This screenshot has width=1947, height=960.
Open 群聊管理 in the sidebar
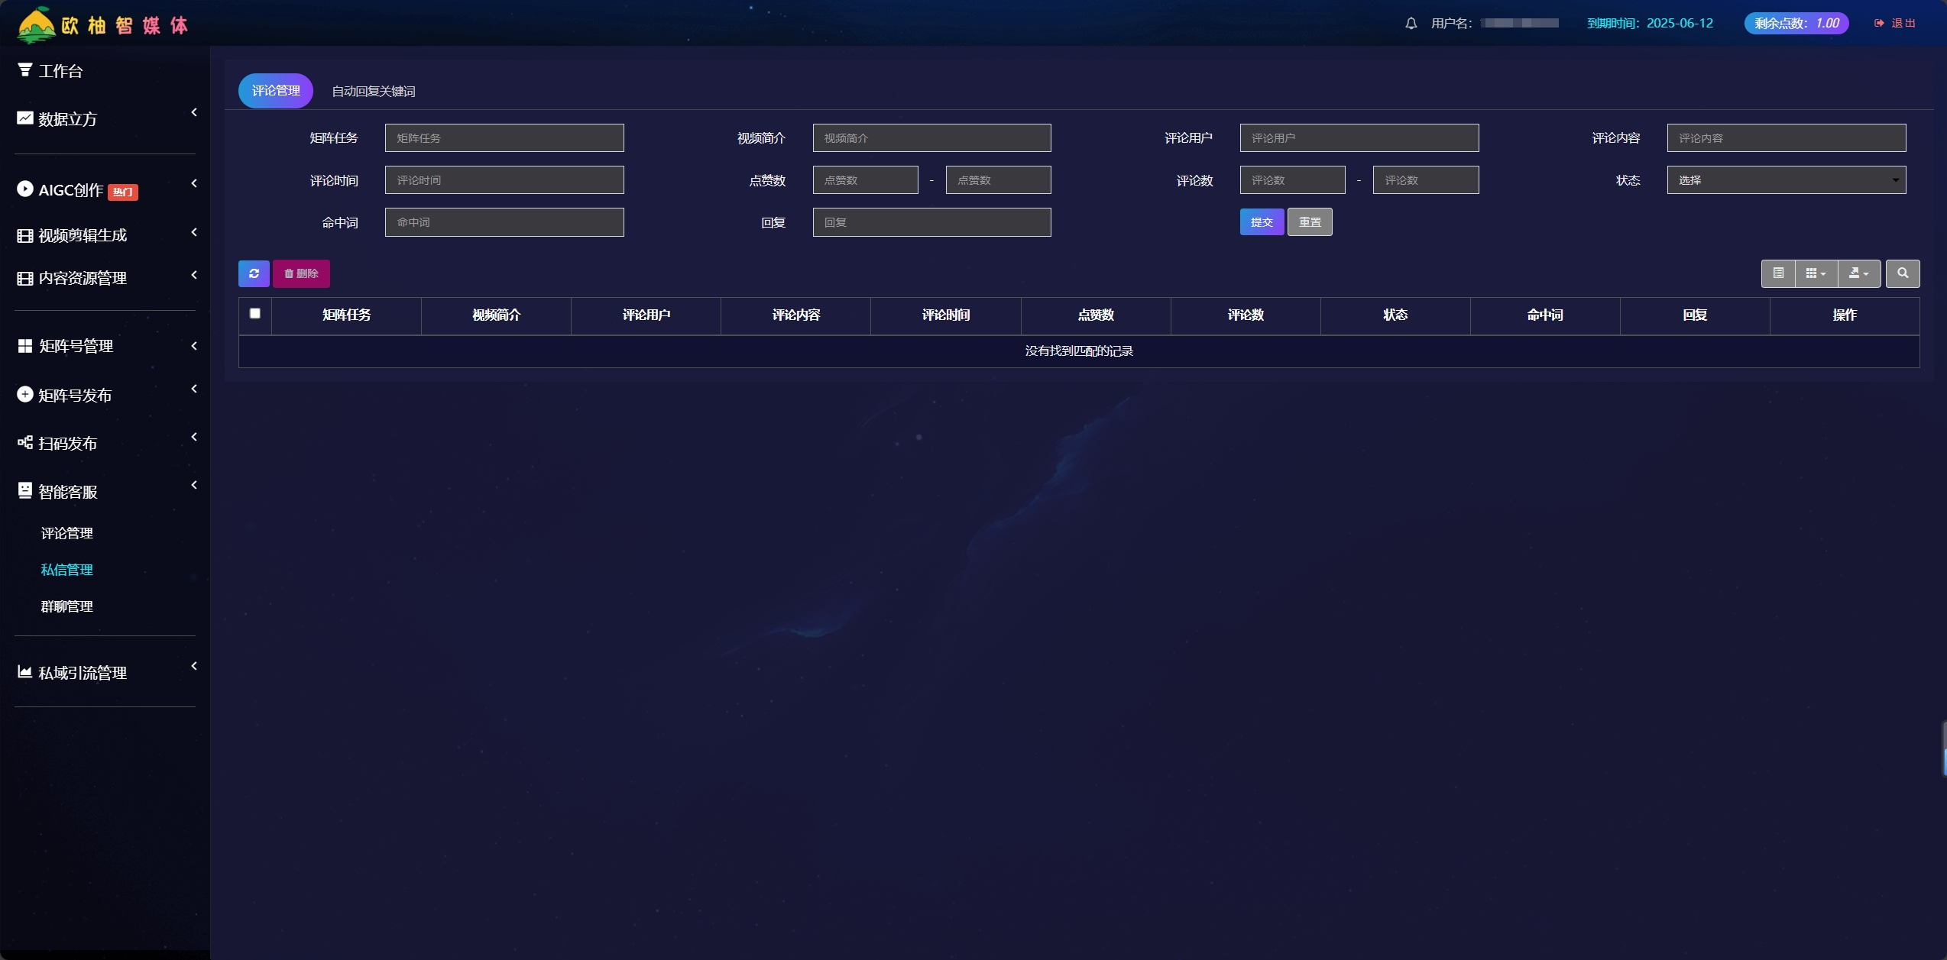click(x=67, y=606)
